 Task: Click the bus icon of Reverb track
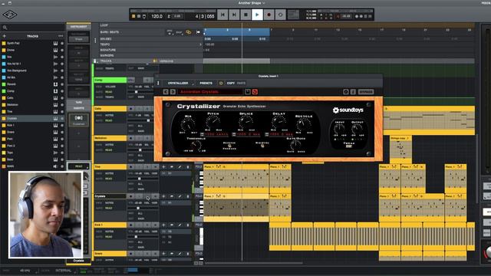coord(55,84)
